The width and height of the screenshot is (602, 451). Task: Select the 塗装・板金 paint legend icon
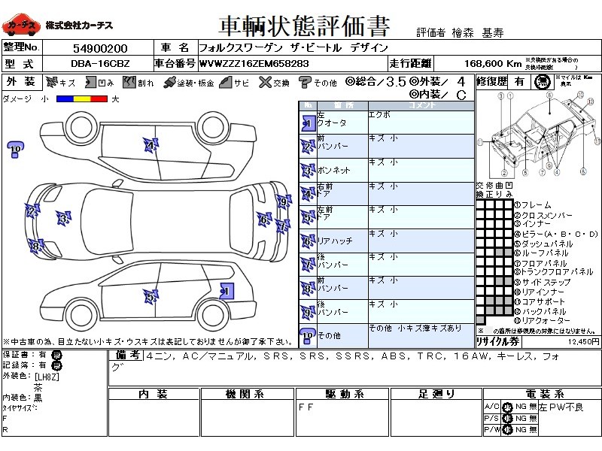170,83
